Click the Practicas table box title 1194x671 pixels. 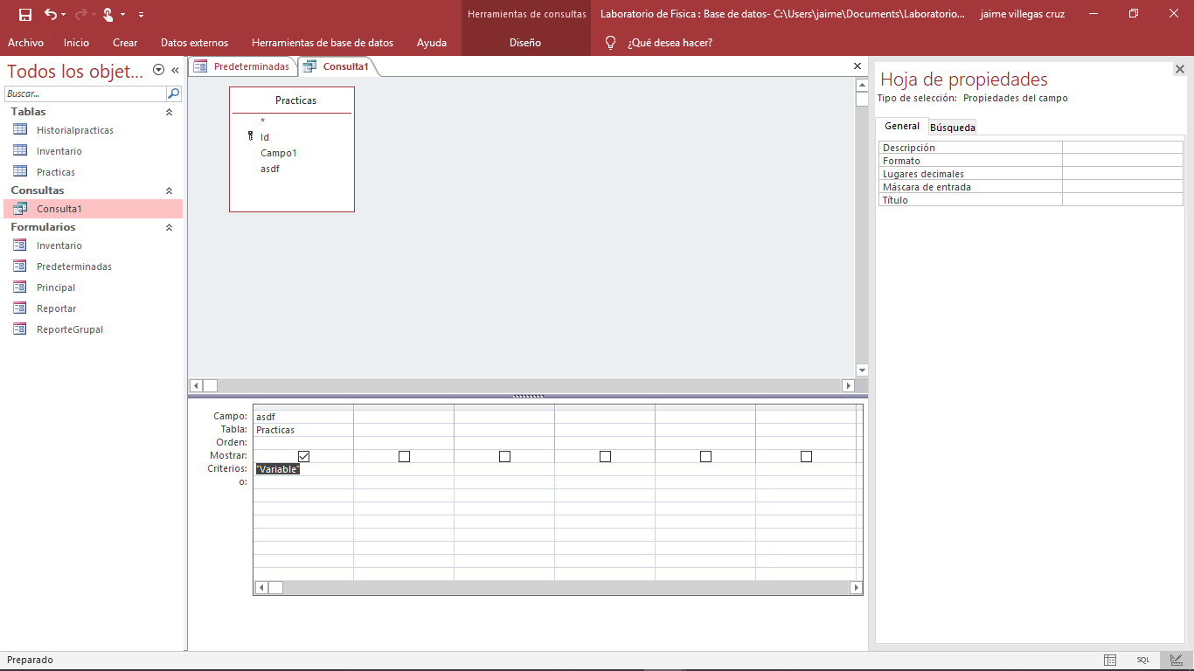(295, 100)
